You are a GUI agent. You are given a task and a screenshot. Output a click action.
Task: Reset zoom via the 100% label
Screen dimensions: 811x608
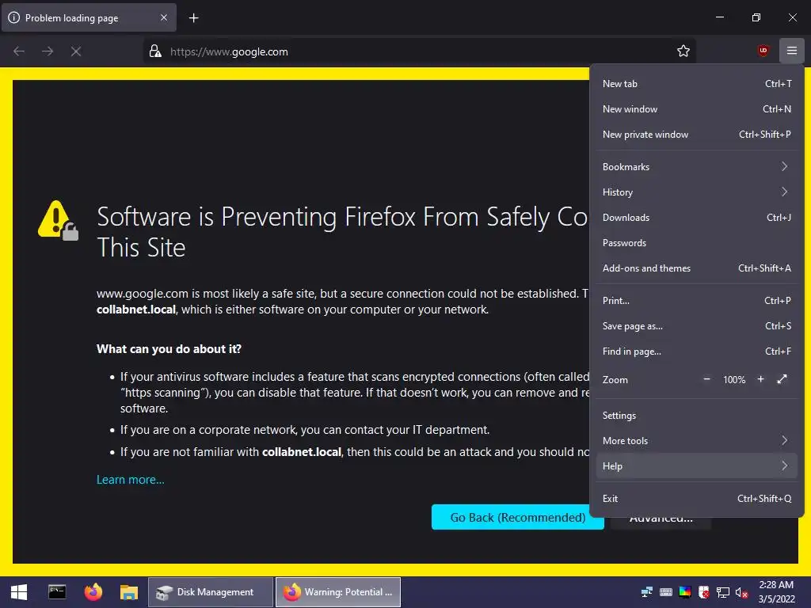click(x=734, y=379)
